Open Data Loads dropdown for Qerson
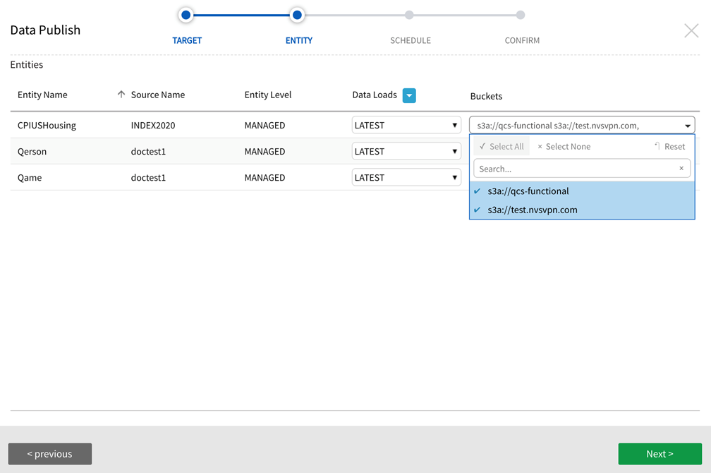 [x=406, y=151]
